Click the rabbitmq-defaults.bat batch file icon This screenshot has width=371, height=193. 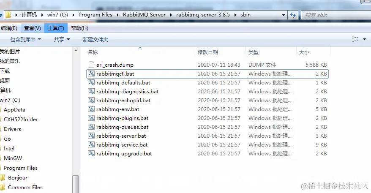[x=91, y=82]
